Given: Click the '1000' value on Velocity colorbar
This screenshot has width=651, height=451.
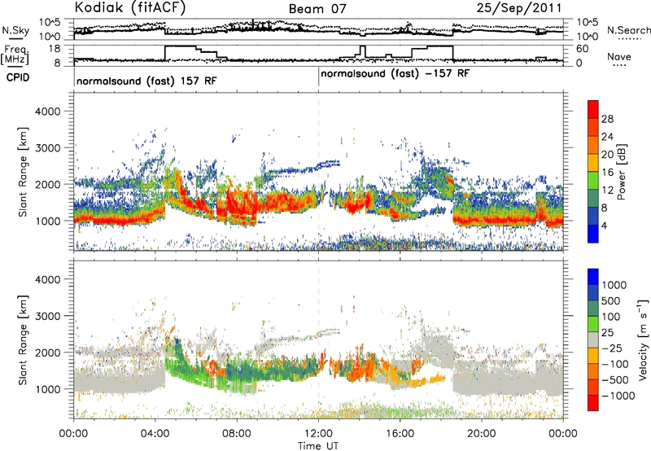Looking at the screenshot, I should coord(614,285).
